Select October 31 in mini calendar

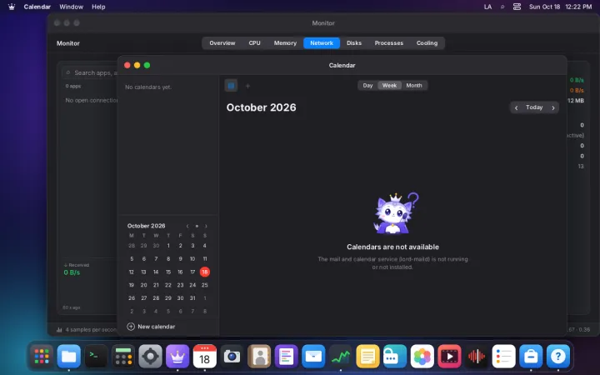(192, 298)
